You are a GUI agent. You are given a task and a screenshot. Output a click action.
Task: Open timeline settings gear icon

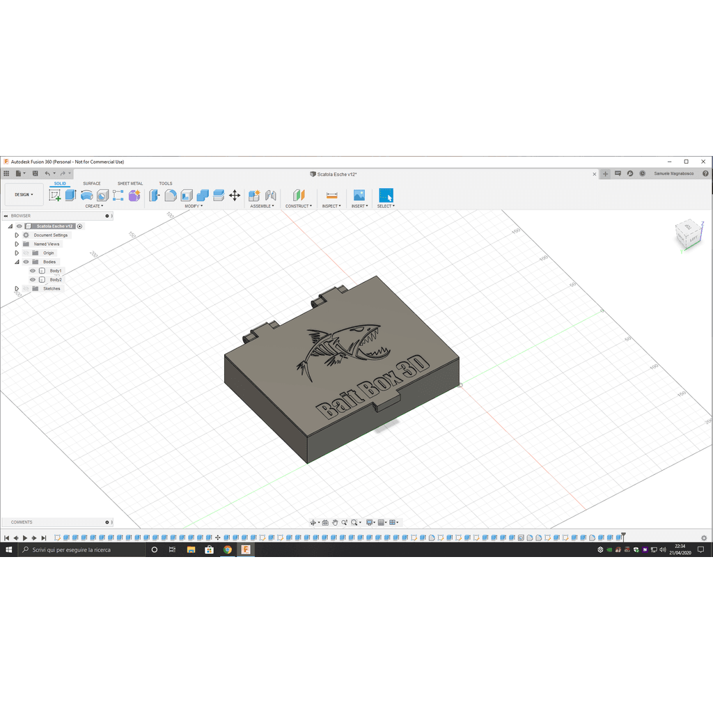[x=704, y=538]
